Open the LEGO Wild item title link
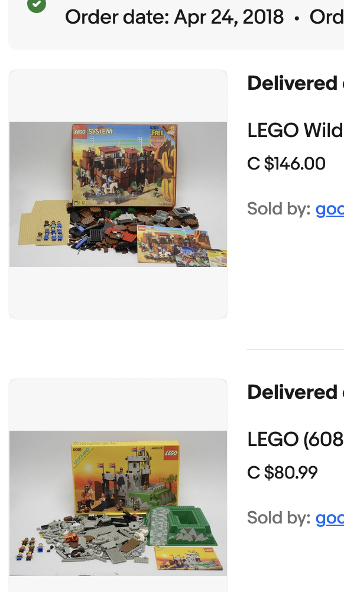344x592 pixels. click(x=296, y=130)
